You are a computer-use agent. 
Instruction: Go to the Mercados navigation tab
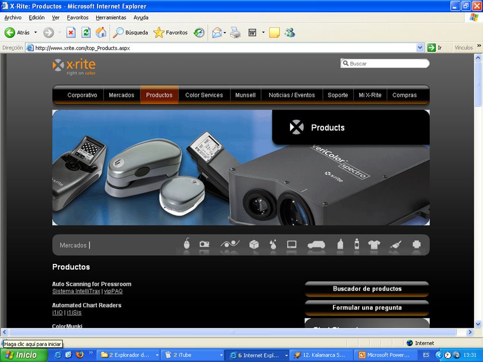121,95
